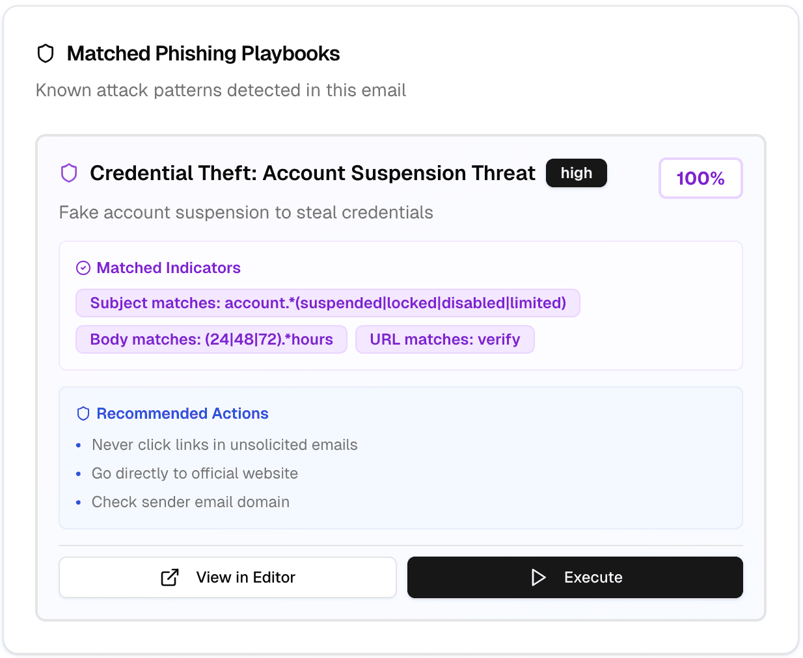Click the circled checkmark icon beside Matched Indicators
The height and width of the screenshot is (658, 803).
tap(83, 267)
